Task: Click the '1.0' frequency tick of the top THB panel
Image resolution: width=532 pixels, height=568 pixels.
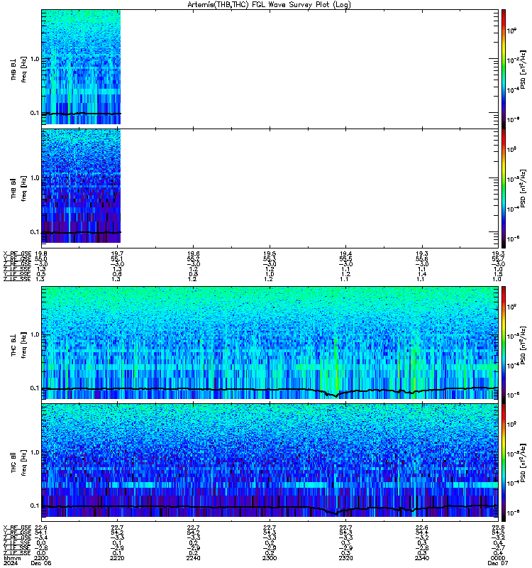Action: tap(35, 59)
